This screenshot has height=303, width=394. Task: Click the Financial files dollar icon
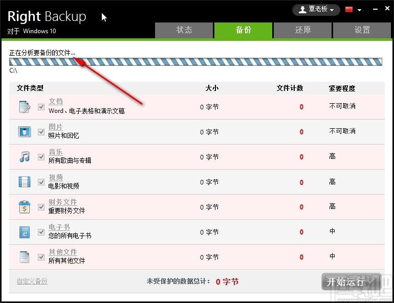25,207
